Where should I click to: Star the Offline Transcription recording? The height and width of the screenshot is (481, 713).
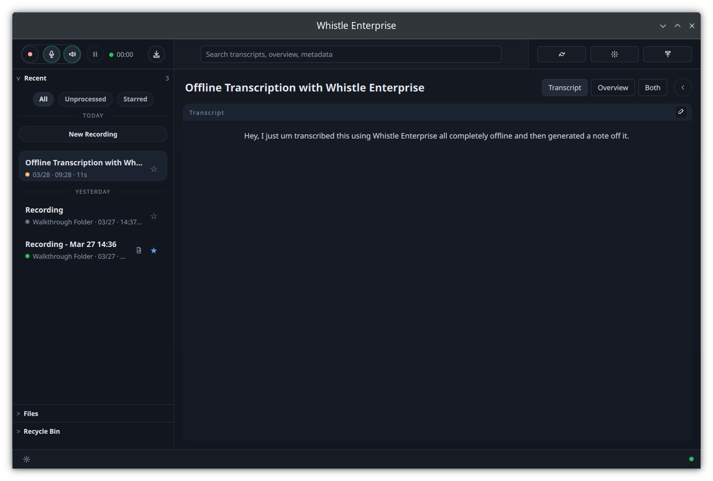[154, 169]
